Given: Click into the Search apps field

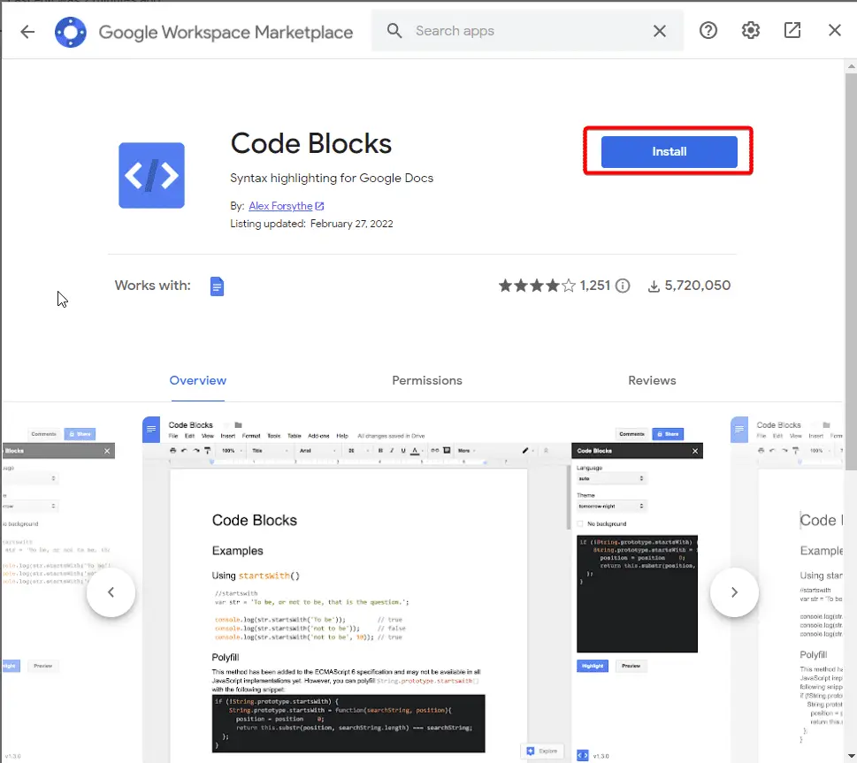Looking at the screenshot, I should [527, 31].
